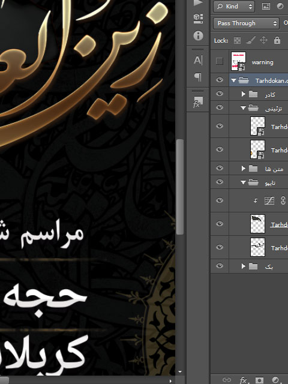Open the Character panel icon
The height and width of the screenshot is (384, 288).
click(x=198, y=60)
